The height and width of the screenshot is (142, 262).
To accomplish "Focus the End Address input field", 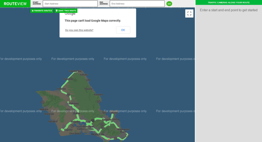I will point(137,4).
